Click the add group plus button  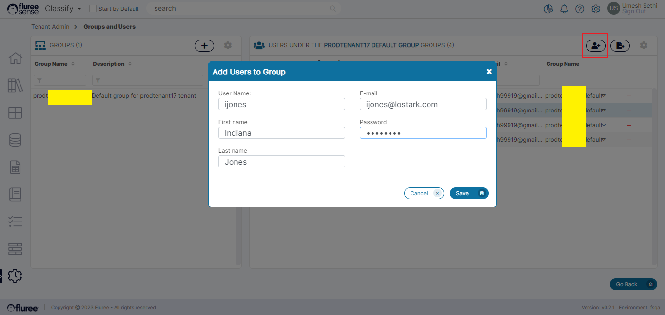coord(204,46)
